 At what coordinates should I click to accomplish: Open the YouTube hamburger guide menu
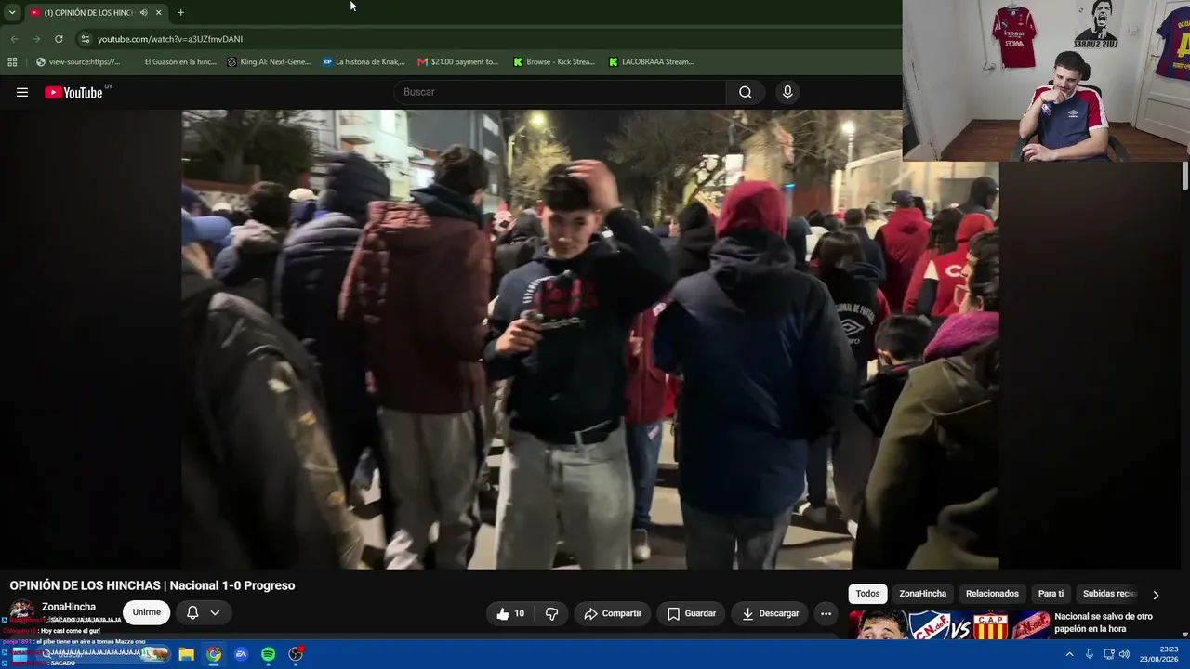22,92
